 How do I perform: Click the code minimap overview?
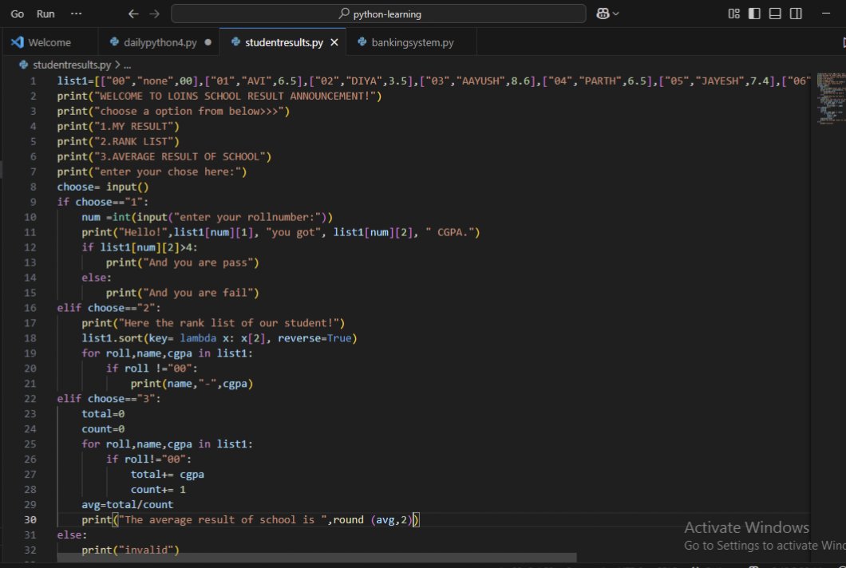pos(832,99)
